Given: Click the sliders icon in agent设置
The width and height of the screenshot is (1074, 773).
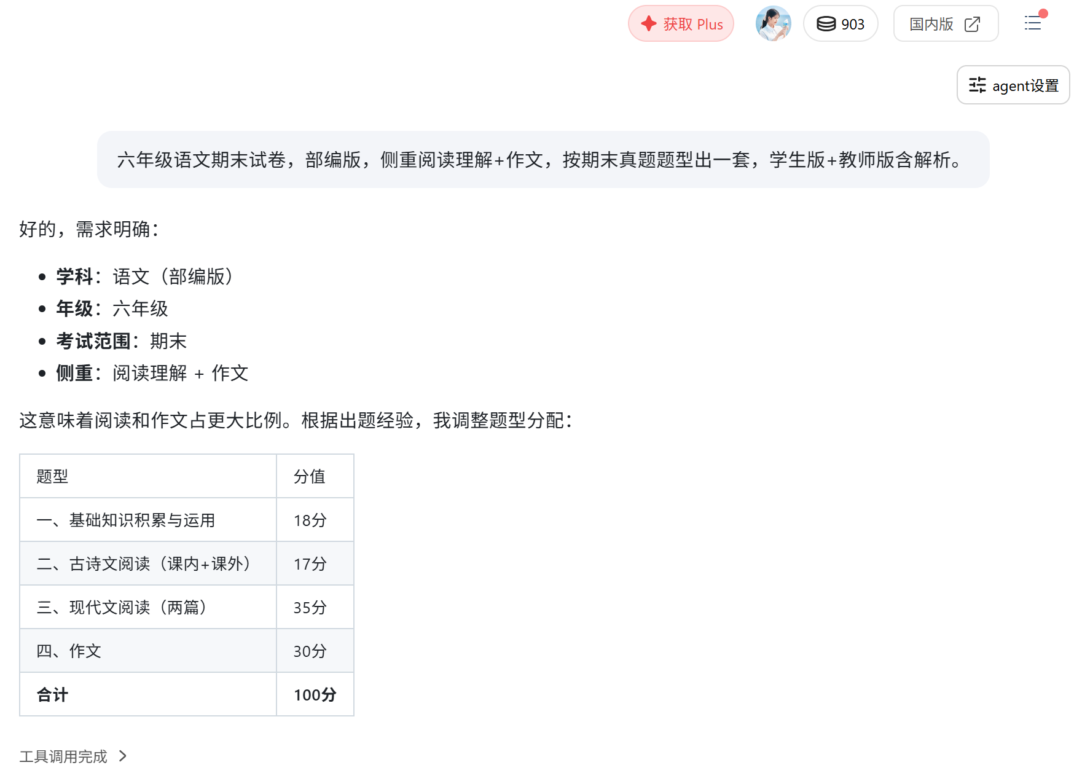Looking at the screenshot, I should coord(977,85).
